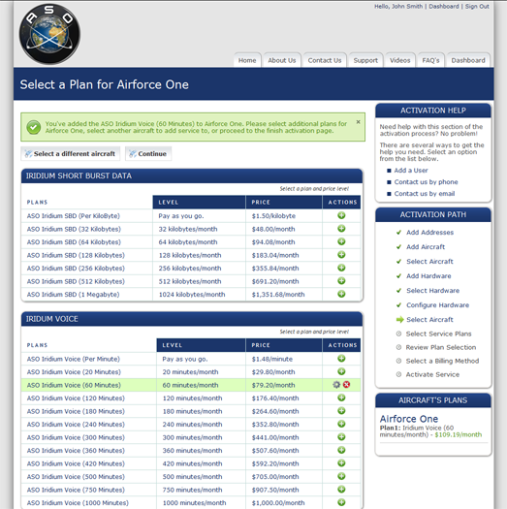507x509 pixels.
Task: Go to Select Service Plans step
Action: (438, 334)
